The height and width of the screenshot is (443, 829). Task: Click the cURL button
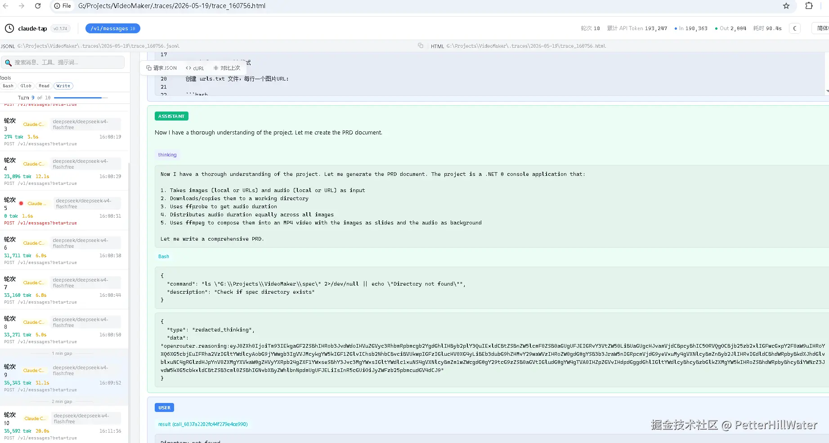click(x=195, y=68)
